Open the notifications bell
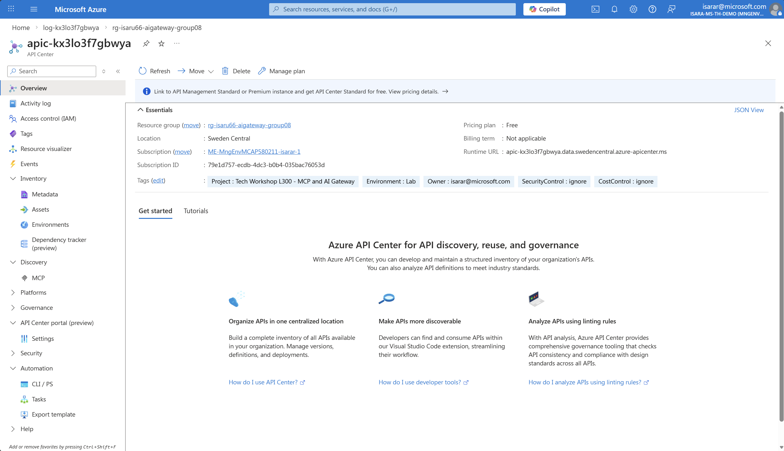Image resolution: width=784 pixels, height=451 pixels. point(614,9)
